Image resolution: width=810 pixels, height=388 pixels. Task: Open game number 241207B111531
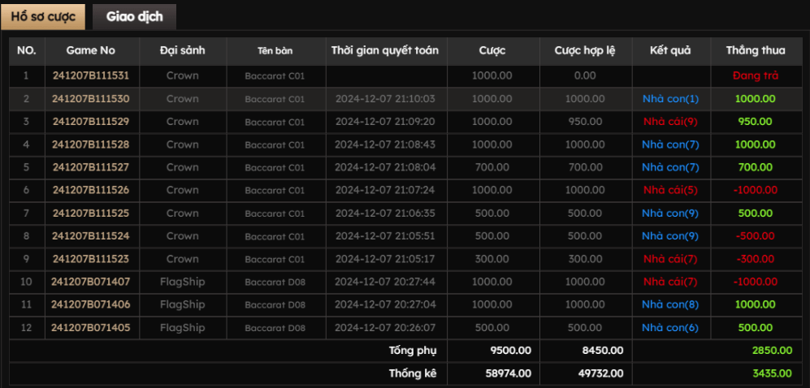coord(90,75)
